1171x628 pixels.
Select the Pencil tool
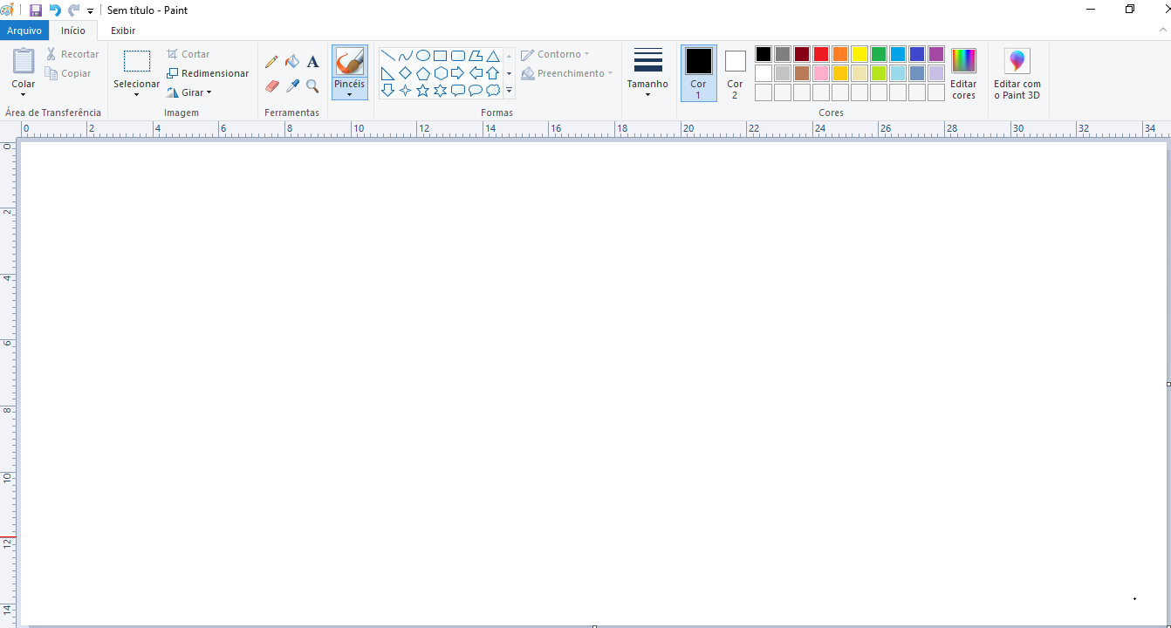(271, 62)
